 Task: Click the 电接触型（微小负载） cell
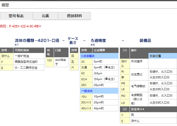pos(139,99)
